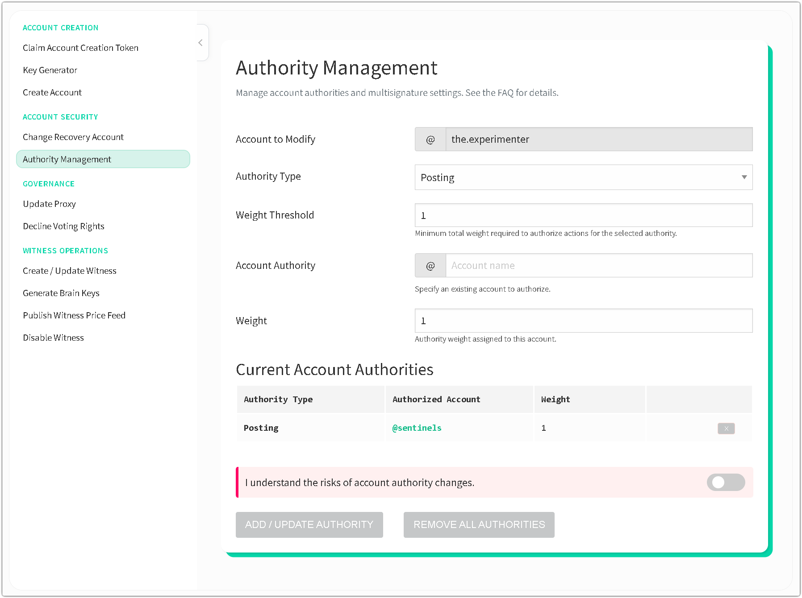Open Publish Witness Price Feed
Screen dimensions: 802x598
(74, 315)
